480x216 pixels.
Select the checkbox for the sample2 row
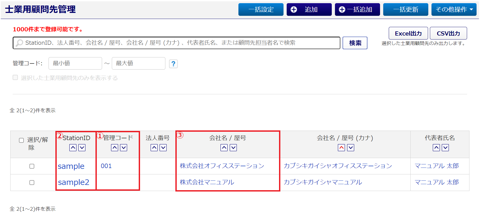[32, 183]
